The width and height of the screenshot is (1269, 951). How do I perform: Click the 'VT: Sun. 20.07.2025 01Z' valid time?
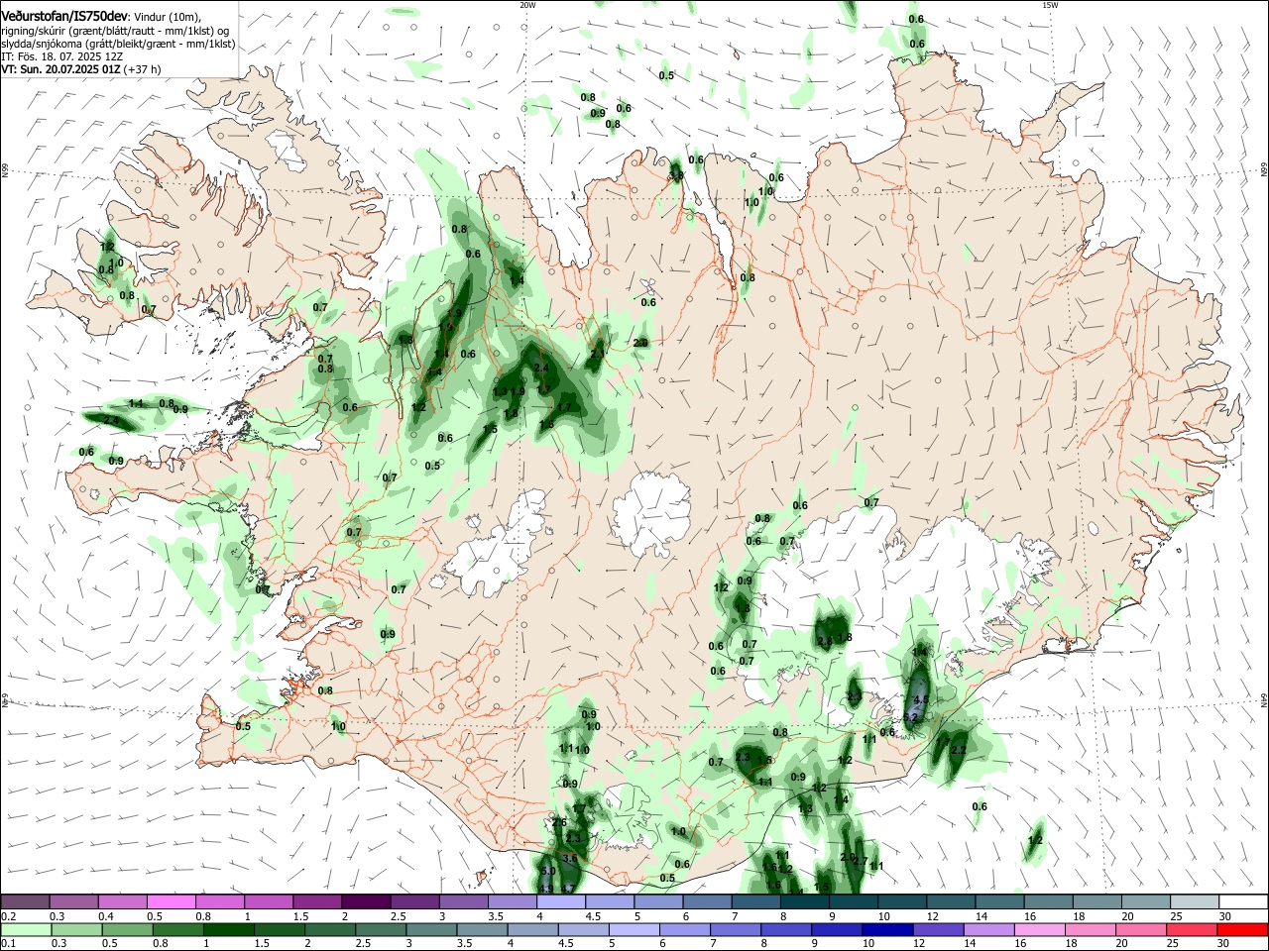(61, 69)
